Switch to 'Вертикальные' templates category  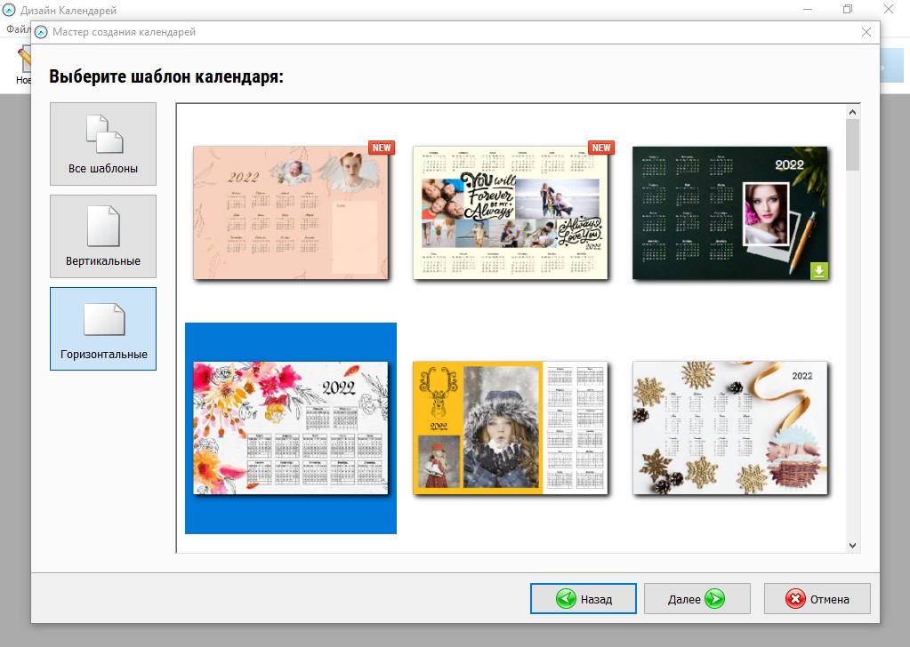click(x=103, y=236)
